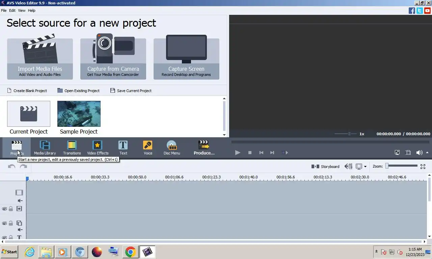Click the zoom to fit timeline icon
The width and height of the screenshot is (432, 259).
(423, 166)
